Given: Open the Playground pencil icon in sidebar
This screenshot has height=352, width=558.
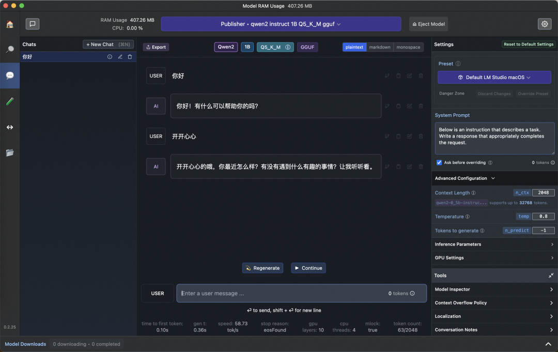Looking at the screenshot, I should [x=10, y=101].
